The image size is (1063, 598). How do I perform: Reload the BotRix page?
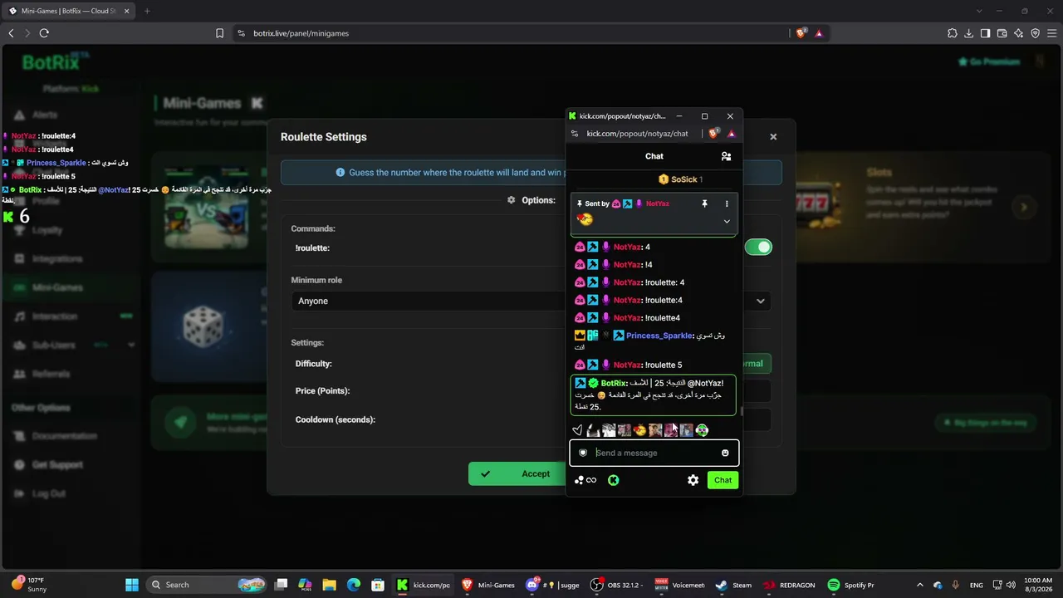[44, 33]
